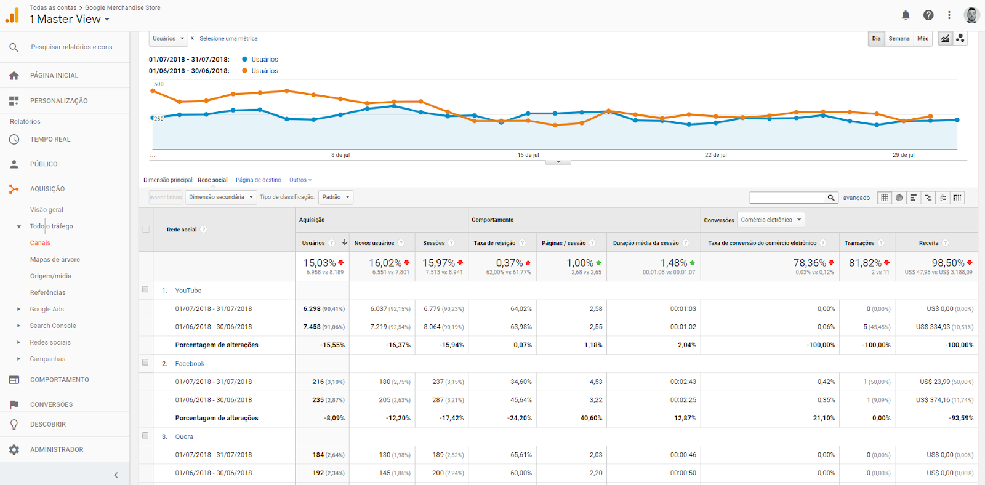Click the avançado filter link
The height and width of the screenshot is (485, 985).
pos(856,198)
